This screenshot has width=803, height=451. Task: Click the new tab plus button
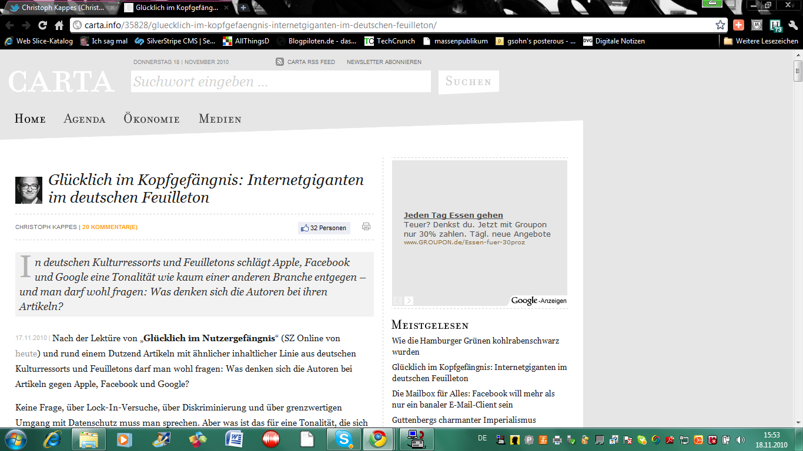243,8
